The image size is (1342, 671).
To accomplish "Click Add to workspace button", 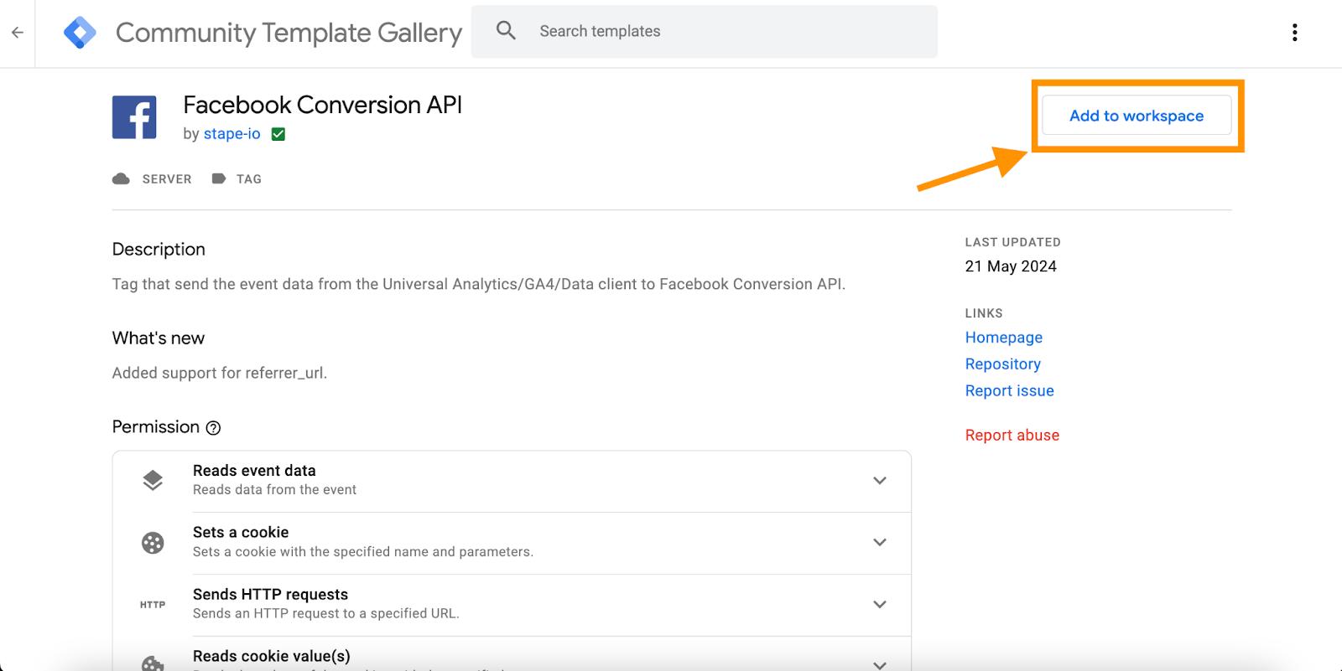I will pos(1137,116).
